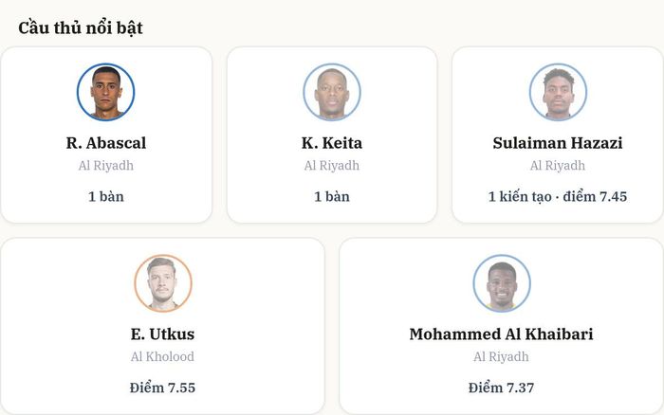The width and height of the screenshot is (664, 415).
Task: Click the K. Keita name
Action: click(332, 143)
